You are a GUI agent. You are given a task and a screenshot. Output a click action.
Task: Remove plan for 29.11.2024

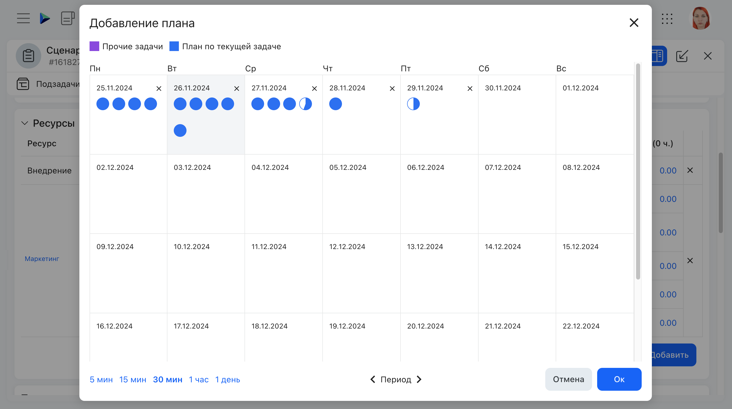click(x=470, y=89)
